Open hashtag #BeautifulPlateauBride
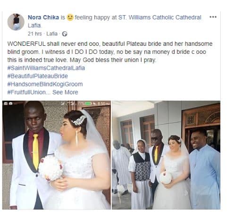This screenshot has height=219, width=233. 38,76
